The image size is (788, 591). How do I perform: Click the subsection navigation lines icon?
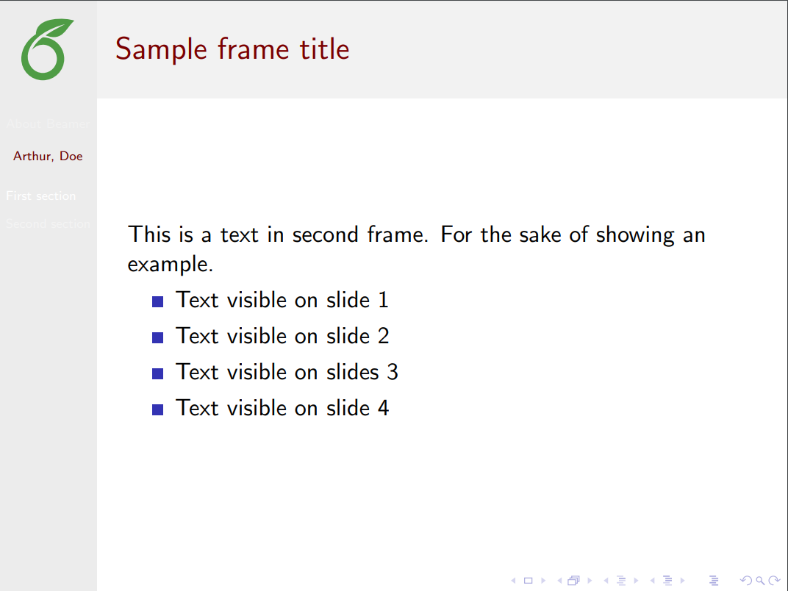coord(620,581)
